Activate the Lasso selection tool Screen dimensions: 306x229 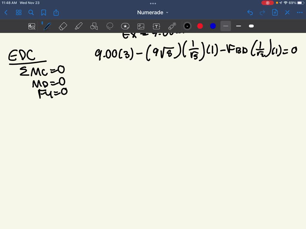pos(110,26)
